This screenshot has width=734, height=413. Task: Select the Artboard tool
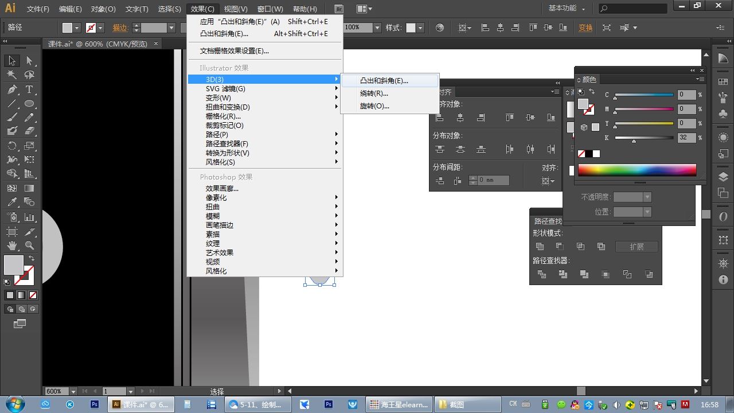(x=12, y=232)
